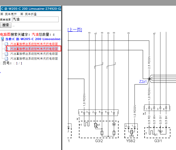
Task: Open highlighted second 汽油直接喷注系统 circuit entry
Action: click(x=34, y=49)
